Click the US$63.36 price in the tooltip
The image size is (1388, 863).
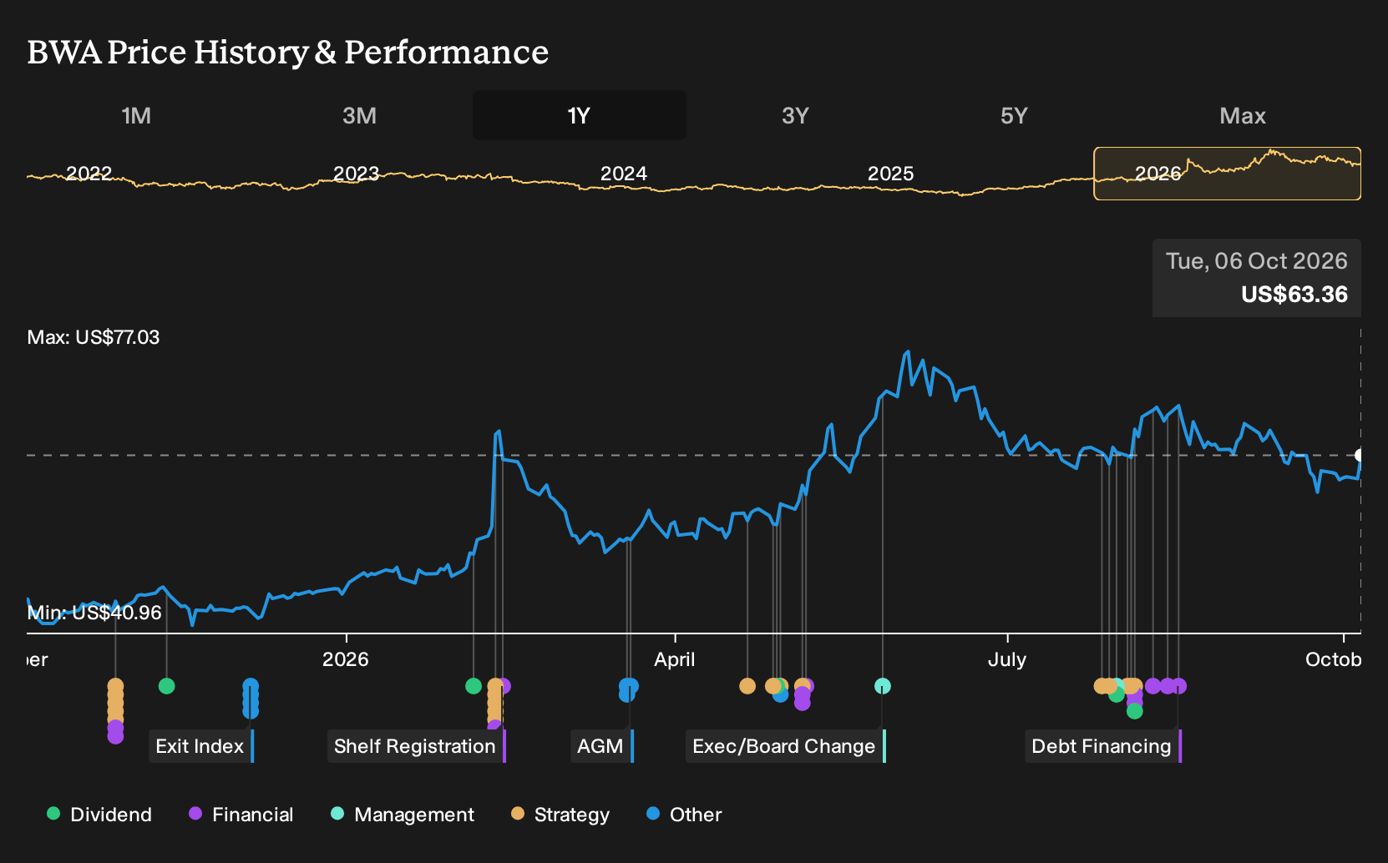click(x=1294, y=295)
